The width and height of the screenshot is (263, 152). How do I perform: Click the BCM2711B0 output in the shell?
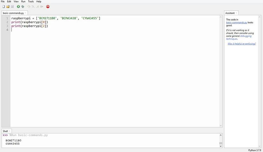point(13,141)
